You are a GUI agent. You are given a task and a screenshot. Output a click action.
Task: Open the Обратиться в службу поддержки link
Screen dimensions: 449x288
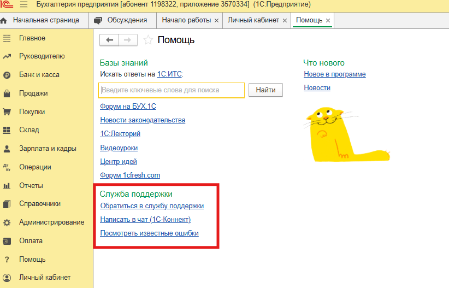(x=152, y=206)
